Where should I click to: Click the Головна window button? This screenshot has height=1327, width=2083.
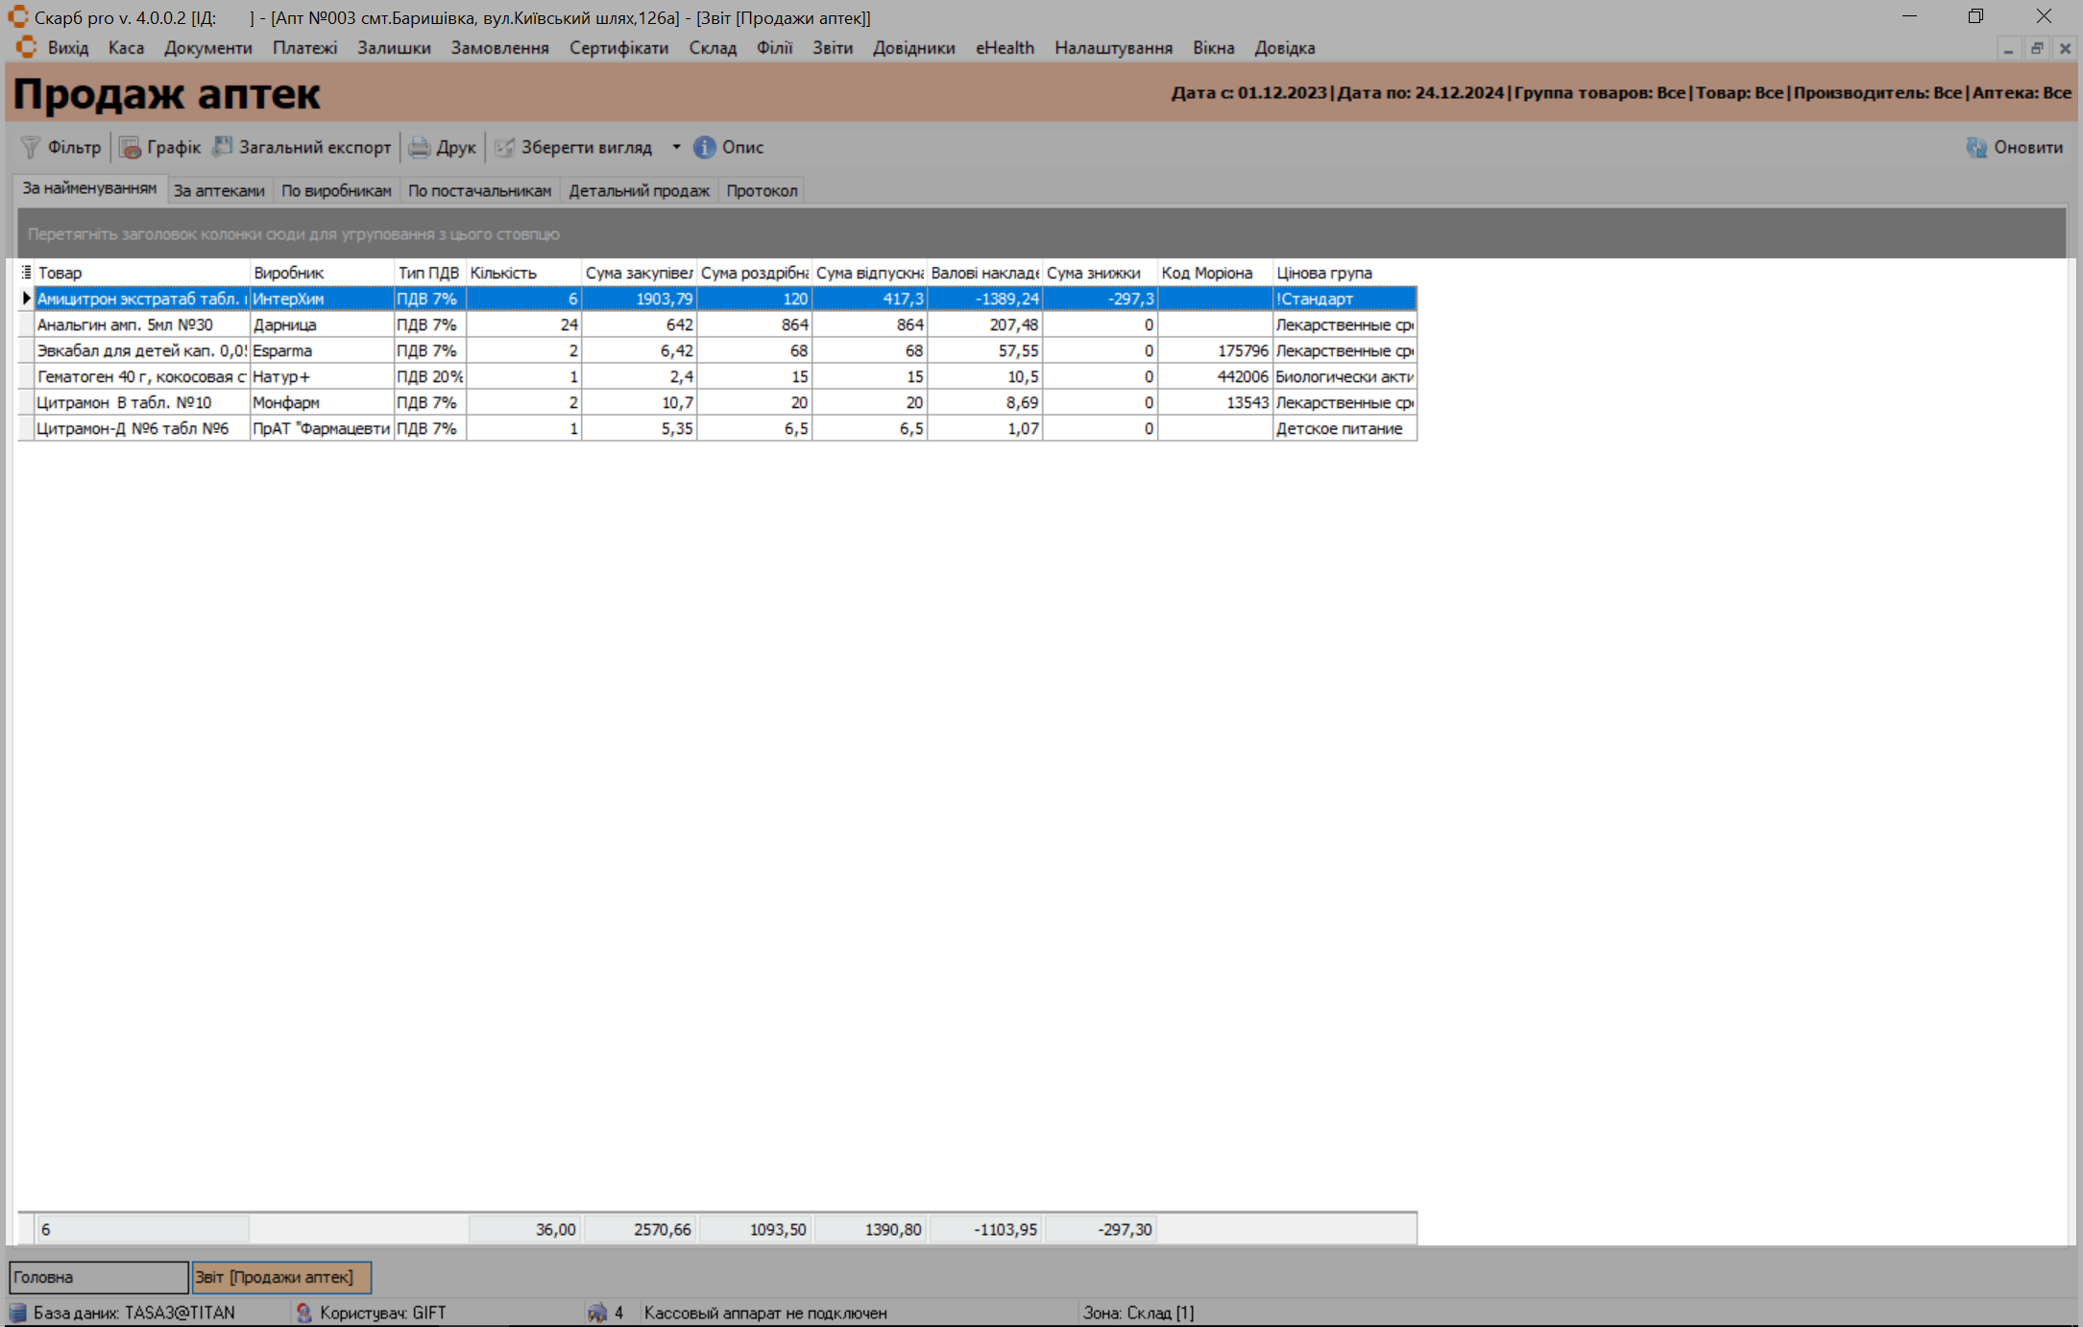click(x=98, y=1277)
